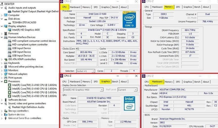Expand the Firmware node

[x=2, y=34]
